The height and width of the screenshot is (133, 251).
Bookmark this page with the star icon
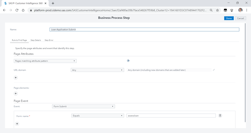pyautogui.click(x=217, y=10)
